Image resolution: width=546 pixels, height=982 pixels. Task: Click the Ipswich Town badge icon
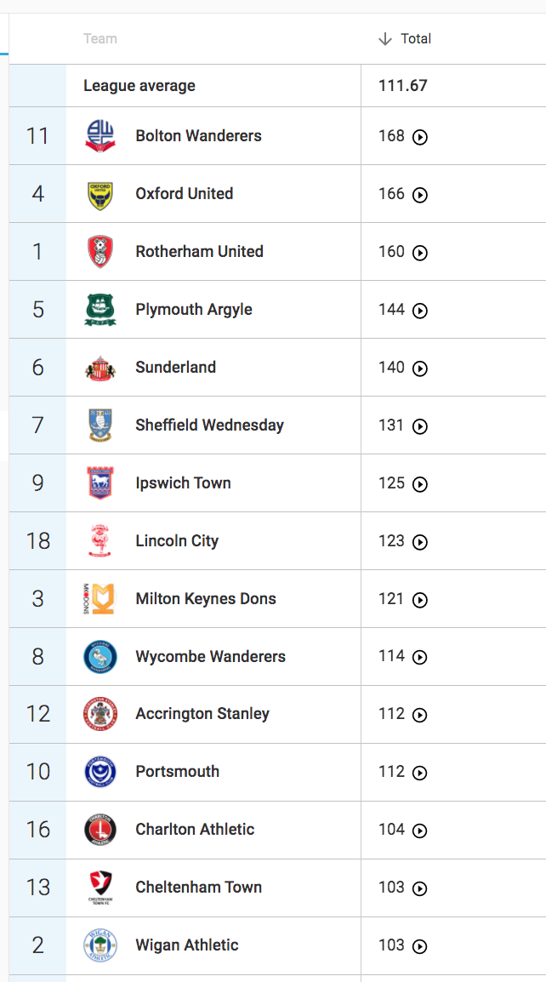pyautogui.click(x=100, y=482)
